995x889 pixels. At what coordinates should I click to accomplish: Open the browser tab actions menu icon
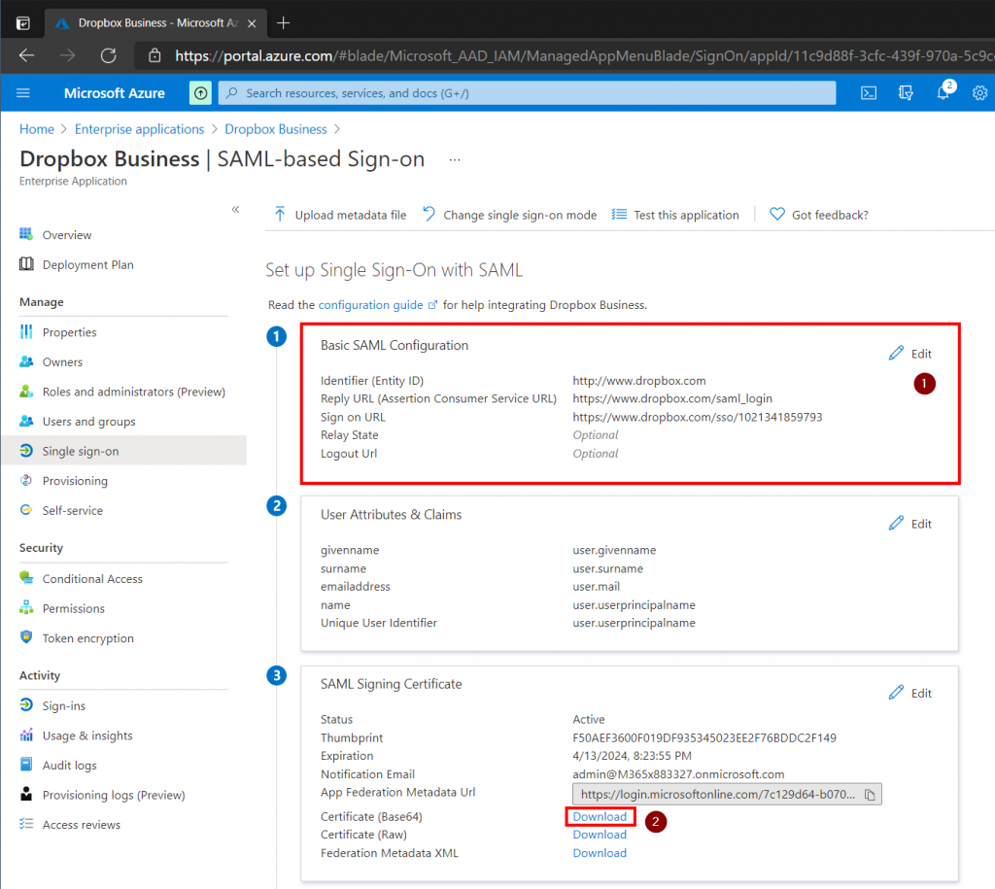tap(23, 23)
